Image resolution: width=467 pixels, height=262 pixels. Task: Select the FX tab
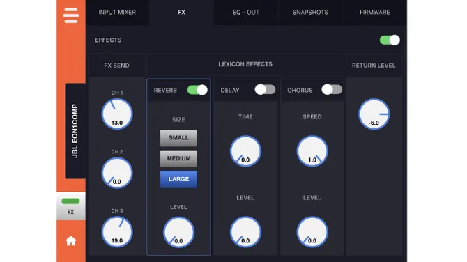181,13
